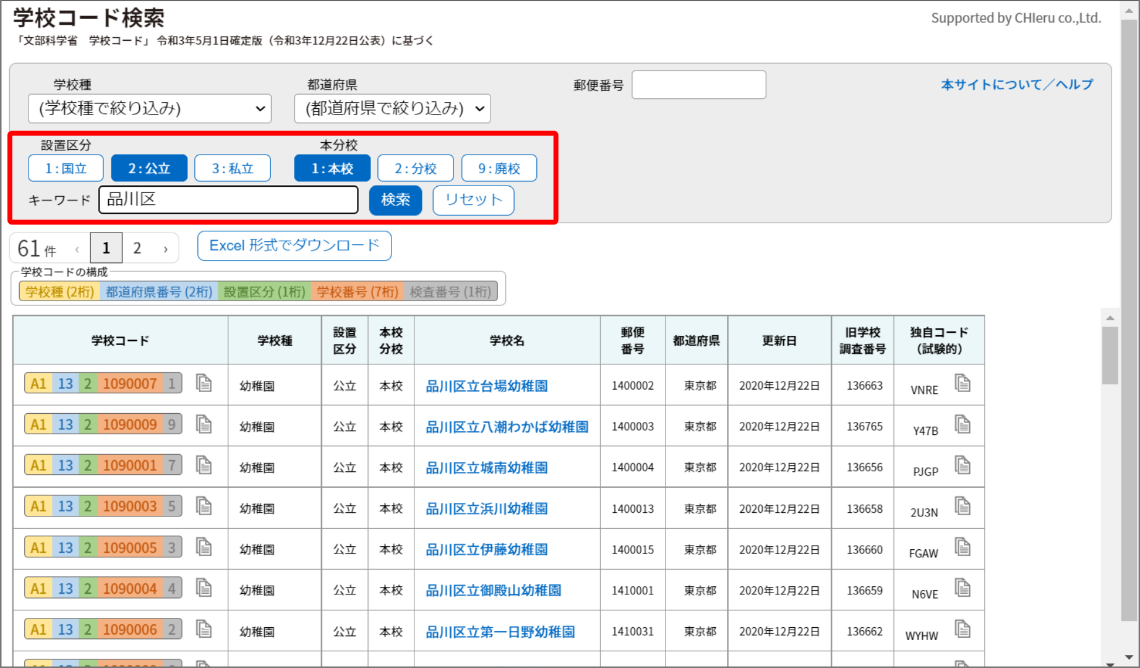Image resolution: width=1140 pixels, height=668 pixels.
Task: Click the 学校名 column header
Action: click(507, 340)
